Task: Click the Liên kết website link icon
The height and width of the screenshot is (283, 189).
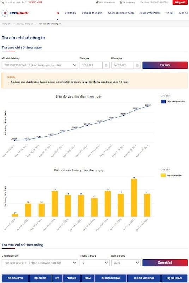Action: tap(97, 2)
